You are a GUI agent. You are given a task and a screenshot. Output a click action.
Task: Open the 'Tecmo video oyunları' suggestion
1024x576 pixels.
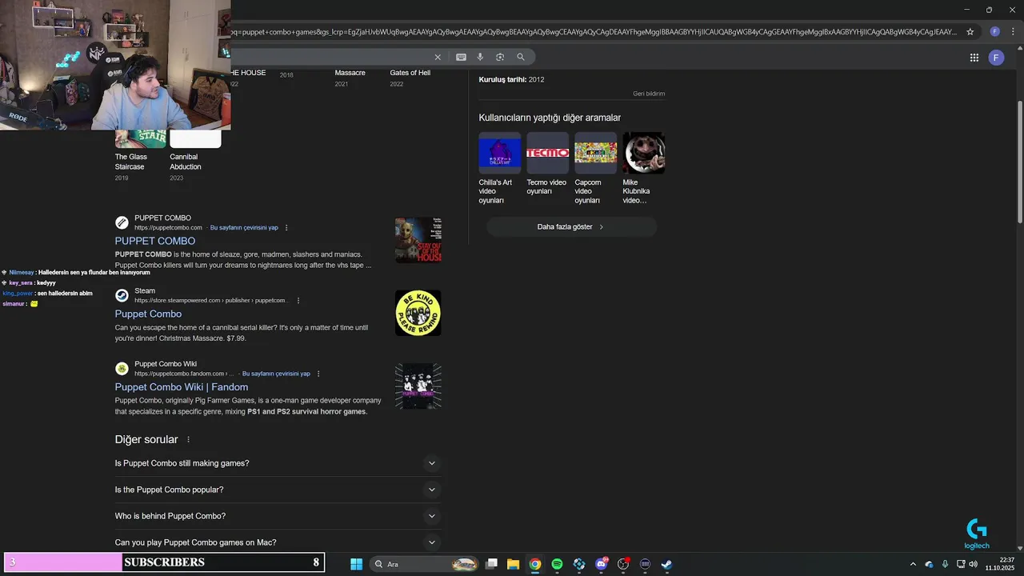[x=547, y=164]
